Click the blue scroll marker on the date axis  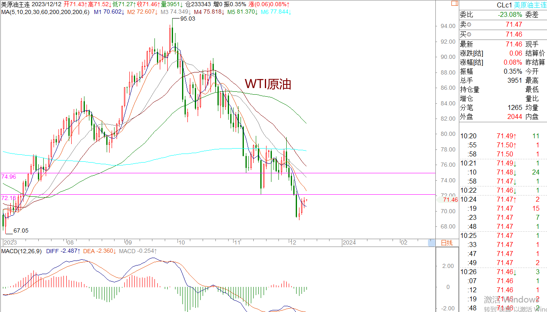click(x=431, y=242)
